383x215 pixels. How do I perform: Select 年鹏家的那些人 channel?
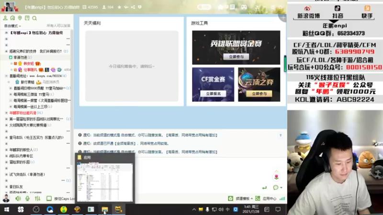[21, 150]
